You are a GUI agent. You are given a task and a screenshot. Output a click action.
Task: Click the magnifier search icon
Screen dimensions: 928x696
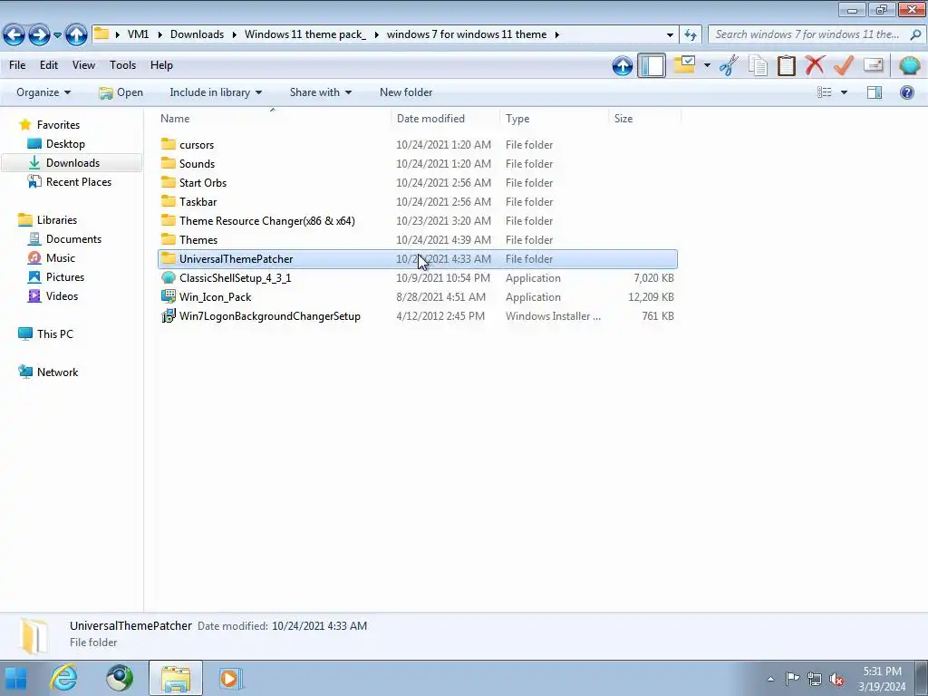915,34
